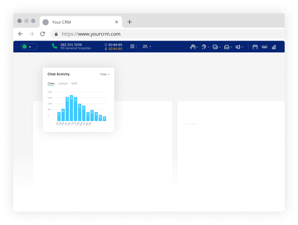Click the ear listen icon
Image resolution: width=298 pixels, height=225 pixels.
tap(204, 47)
